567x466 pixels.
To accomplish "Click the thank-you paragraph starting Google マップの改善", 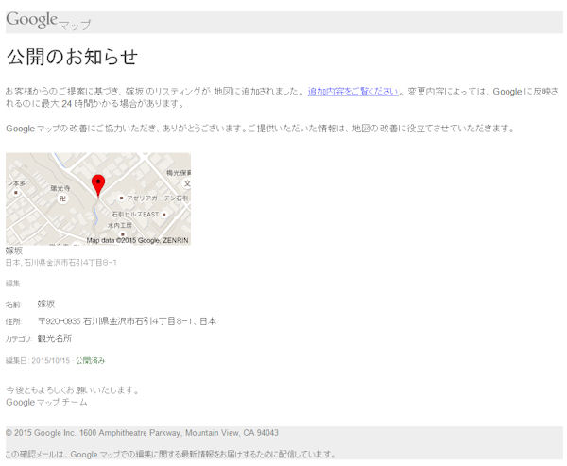I will [x=260, y=129].
